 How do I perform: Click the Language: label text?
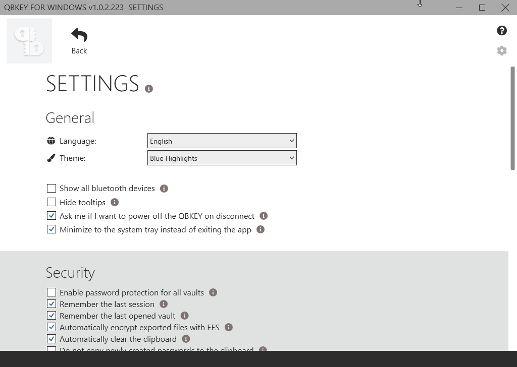tap(78, 141)
